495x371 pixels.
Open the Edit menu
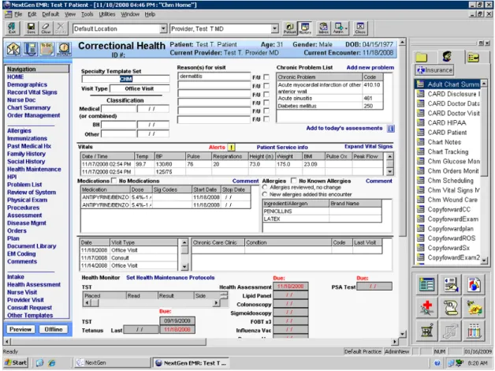[x=32, y=14]
